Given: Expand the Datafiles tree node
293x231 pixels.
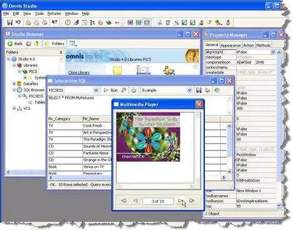Looking at the screenshot, I should click(x=14, y=84).
